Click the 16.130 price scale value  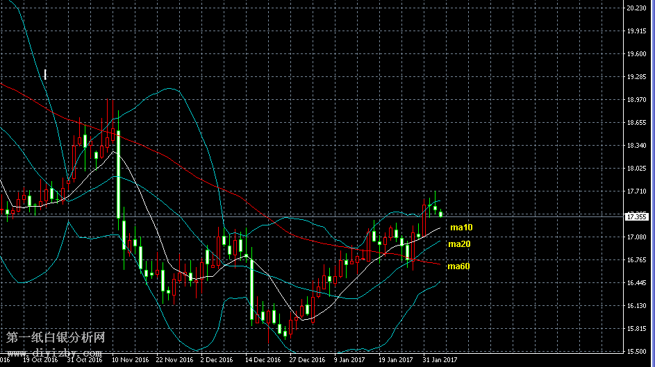[637, 306]
